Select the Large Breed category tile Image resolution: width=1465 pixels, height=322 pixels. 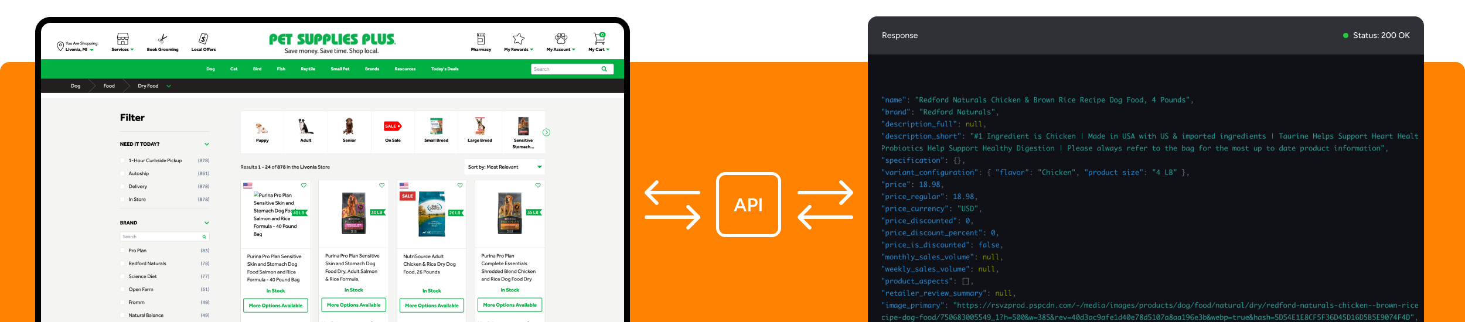pos(480,132)
